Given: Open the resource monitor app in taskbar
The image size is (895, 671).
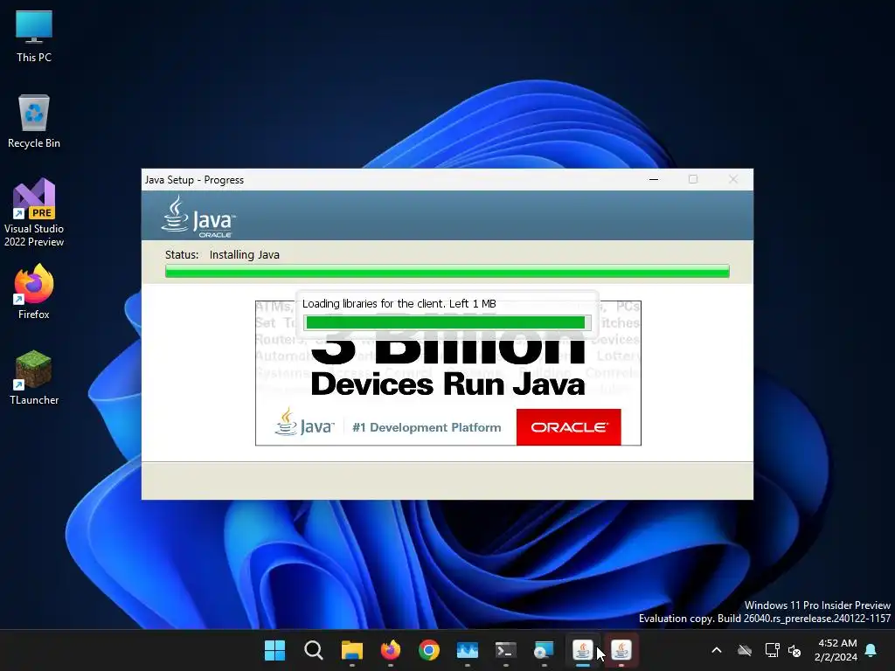Looking at the screenshot, I should (467, 650).
